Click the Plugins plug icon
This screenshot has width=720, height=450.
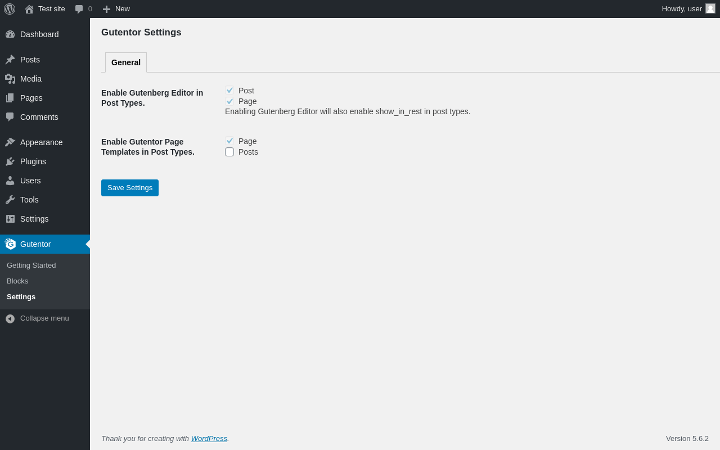click(10, 161)
